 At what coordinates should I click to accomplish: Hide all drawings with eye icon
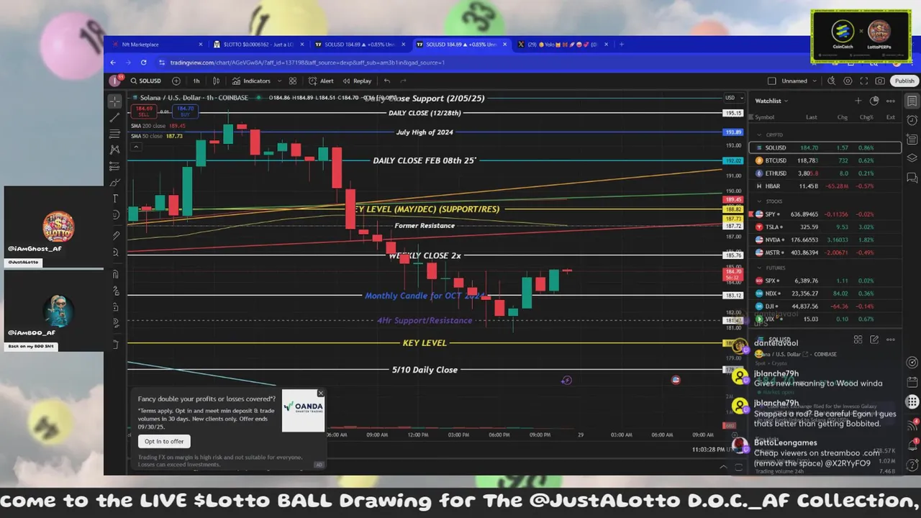coord(115,324)
